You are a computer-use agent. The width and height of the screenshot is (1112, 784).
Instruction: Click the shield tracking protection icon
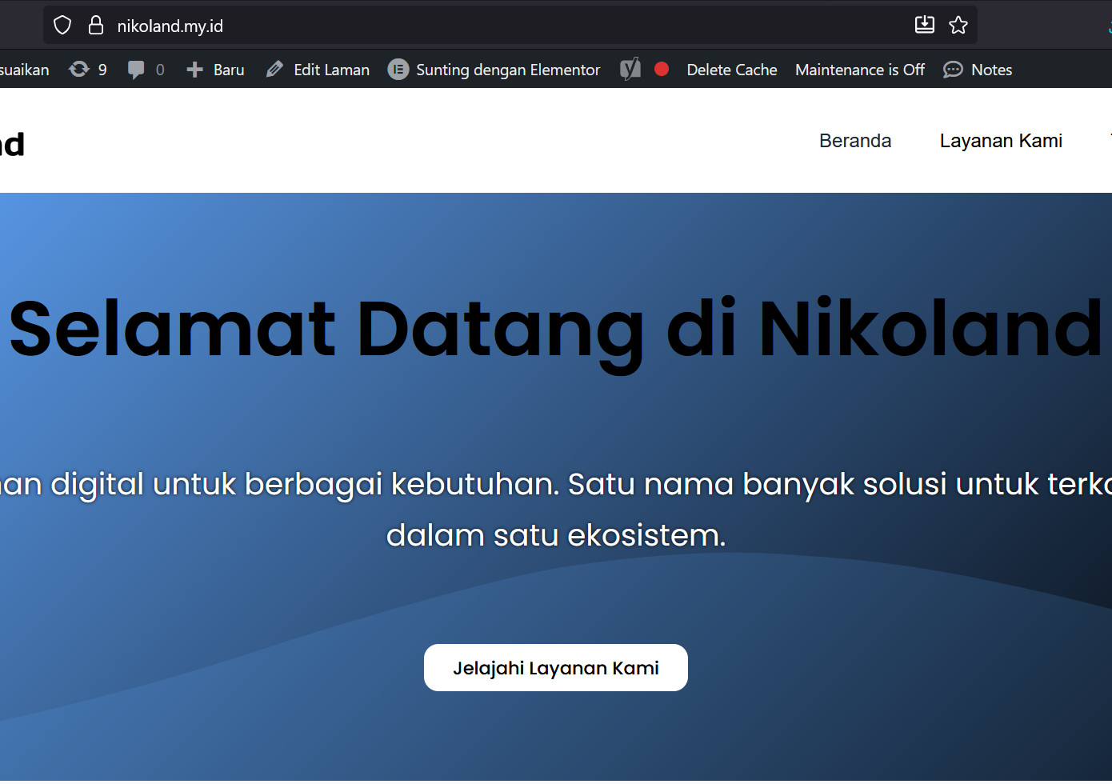coord(62,24)
